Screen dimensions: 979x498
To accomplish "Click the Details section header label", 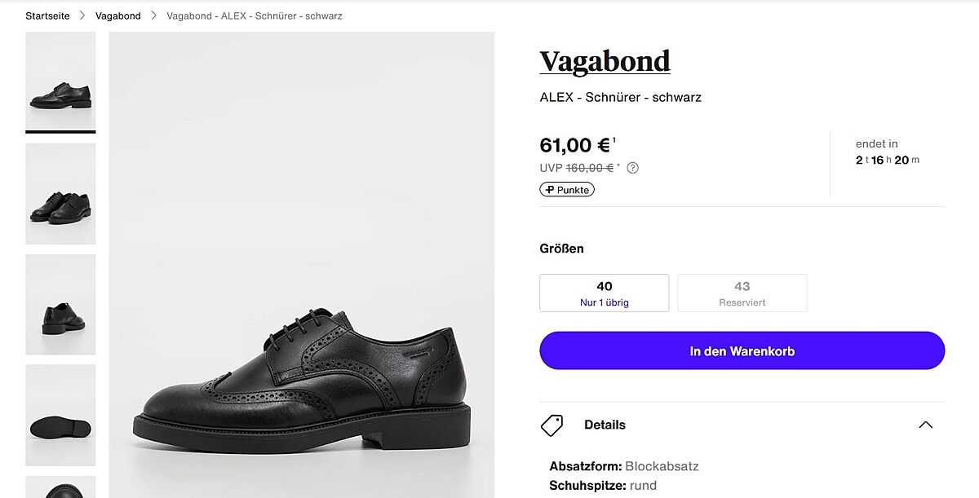I will (x=605, y=425).
